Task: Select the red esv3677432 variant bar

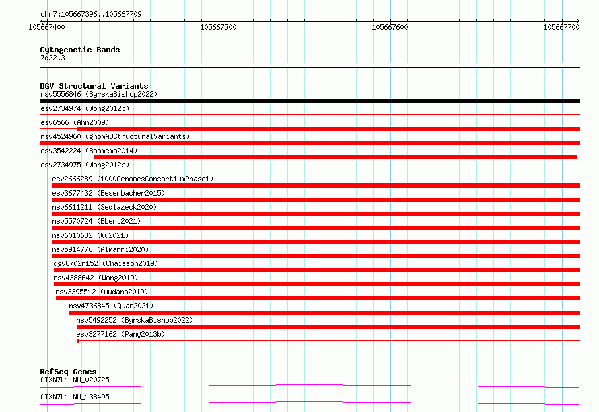Action: (316, 200)
